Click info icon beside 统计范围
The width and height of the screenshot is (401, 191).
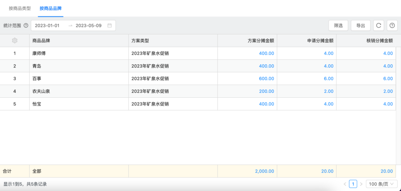(x=26, y=26)
